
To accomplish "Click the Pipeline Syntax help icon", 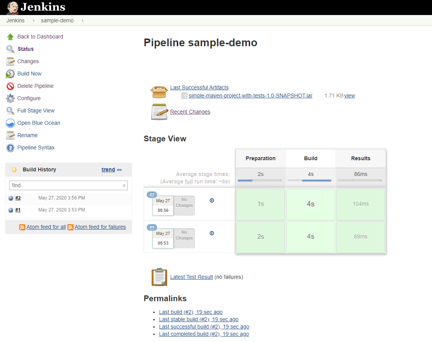I will tap(10, 148).
